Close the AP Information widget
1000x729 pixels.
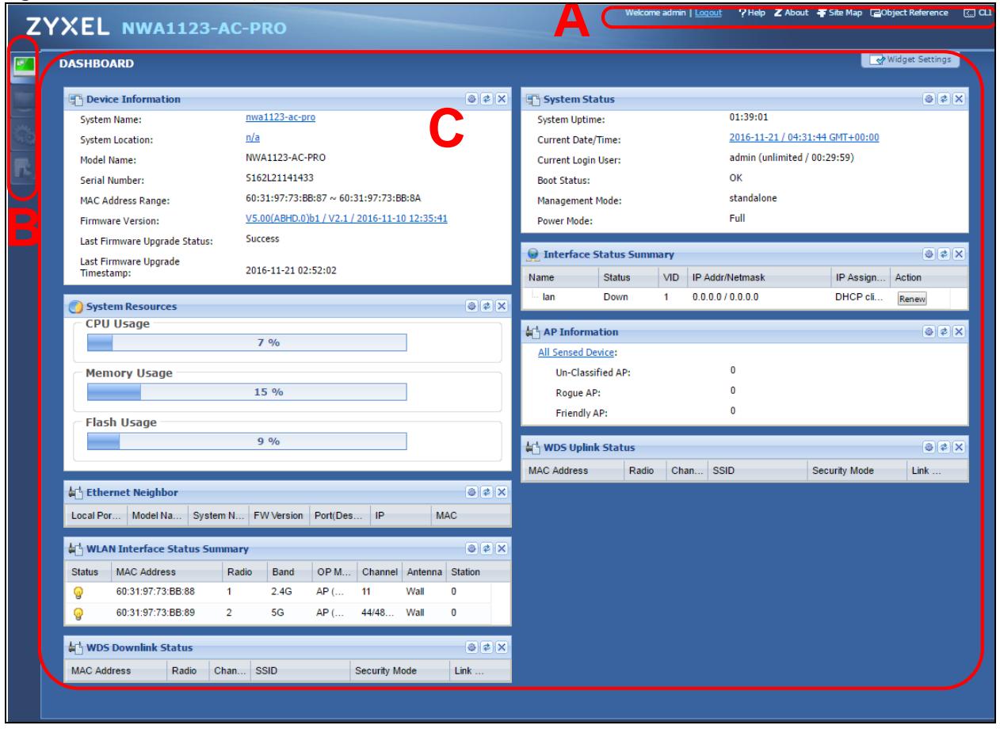tap(958, 331)
